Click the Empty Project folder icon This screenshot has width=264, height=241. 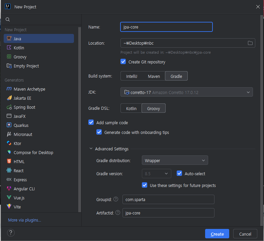click(9, 65)
